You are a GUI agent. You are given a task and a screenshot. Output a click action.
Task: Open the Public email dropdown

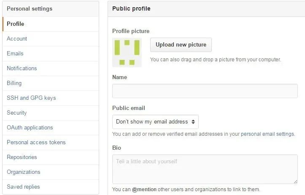[155, 122]
